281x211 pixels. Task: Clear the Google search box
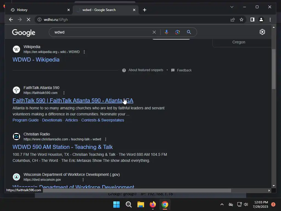pos(154,32)
